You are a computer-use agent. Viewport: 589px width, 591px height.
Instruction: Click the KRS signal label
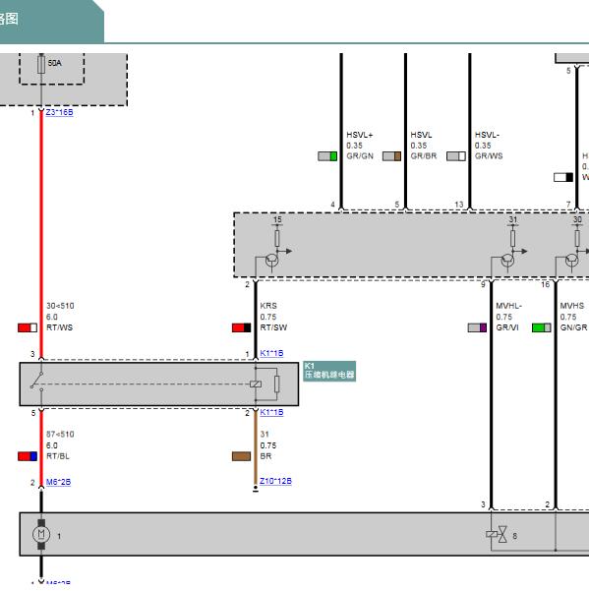click(x=268, y=306)
